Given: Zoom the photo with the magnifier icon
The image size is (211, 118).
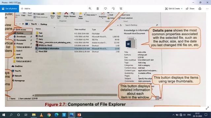Looking at the screenshot, I should pos(90,9).
